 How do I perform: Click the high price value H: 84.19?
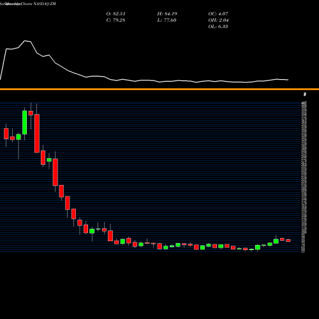click(167, 14)
